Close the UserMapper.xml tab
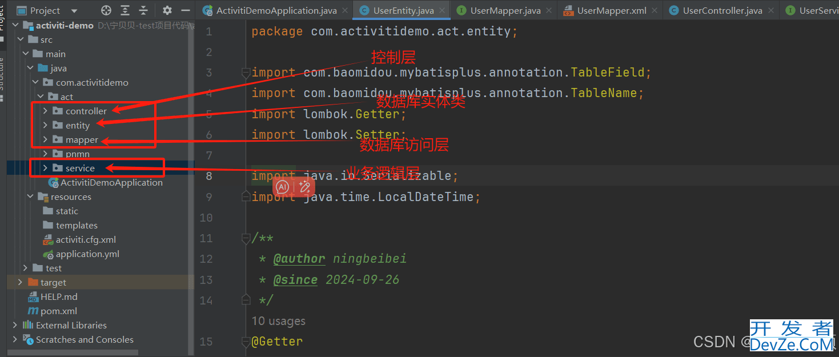The width and height of the screenshot is (839, 357). (x=655, y=10)
